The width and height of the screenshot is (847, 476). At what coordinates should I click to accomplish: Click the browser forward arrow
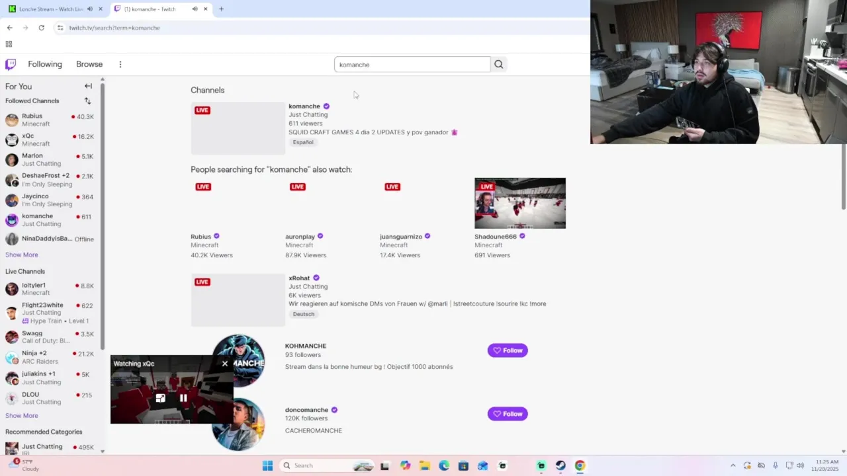tap(25, 28)
